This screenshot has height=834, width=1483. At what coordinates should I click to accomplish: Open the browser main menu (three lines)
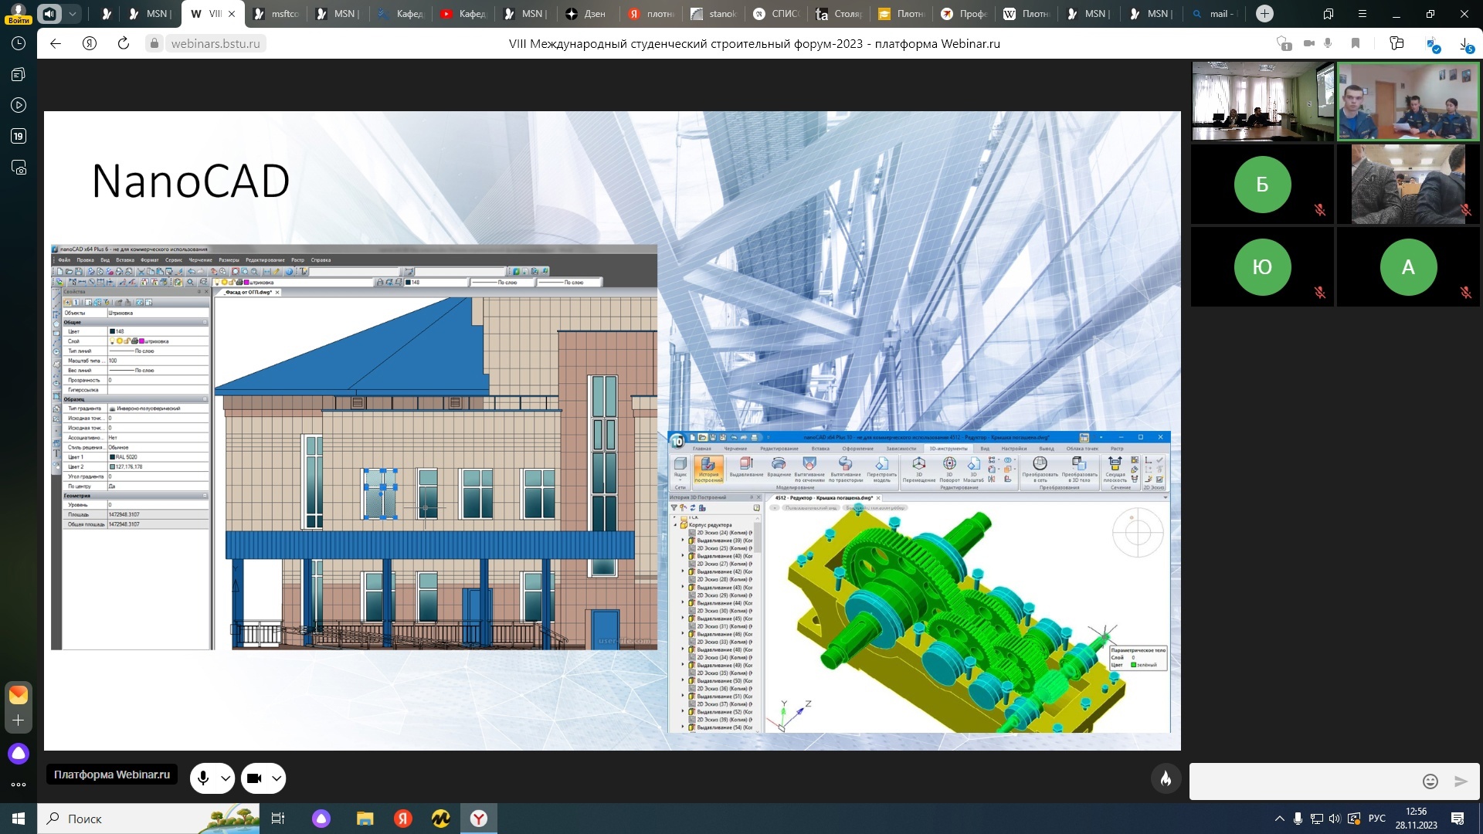1363,14
